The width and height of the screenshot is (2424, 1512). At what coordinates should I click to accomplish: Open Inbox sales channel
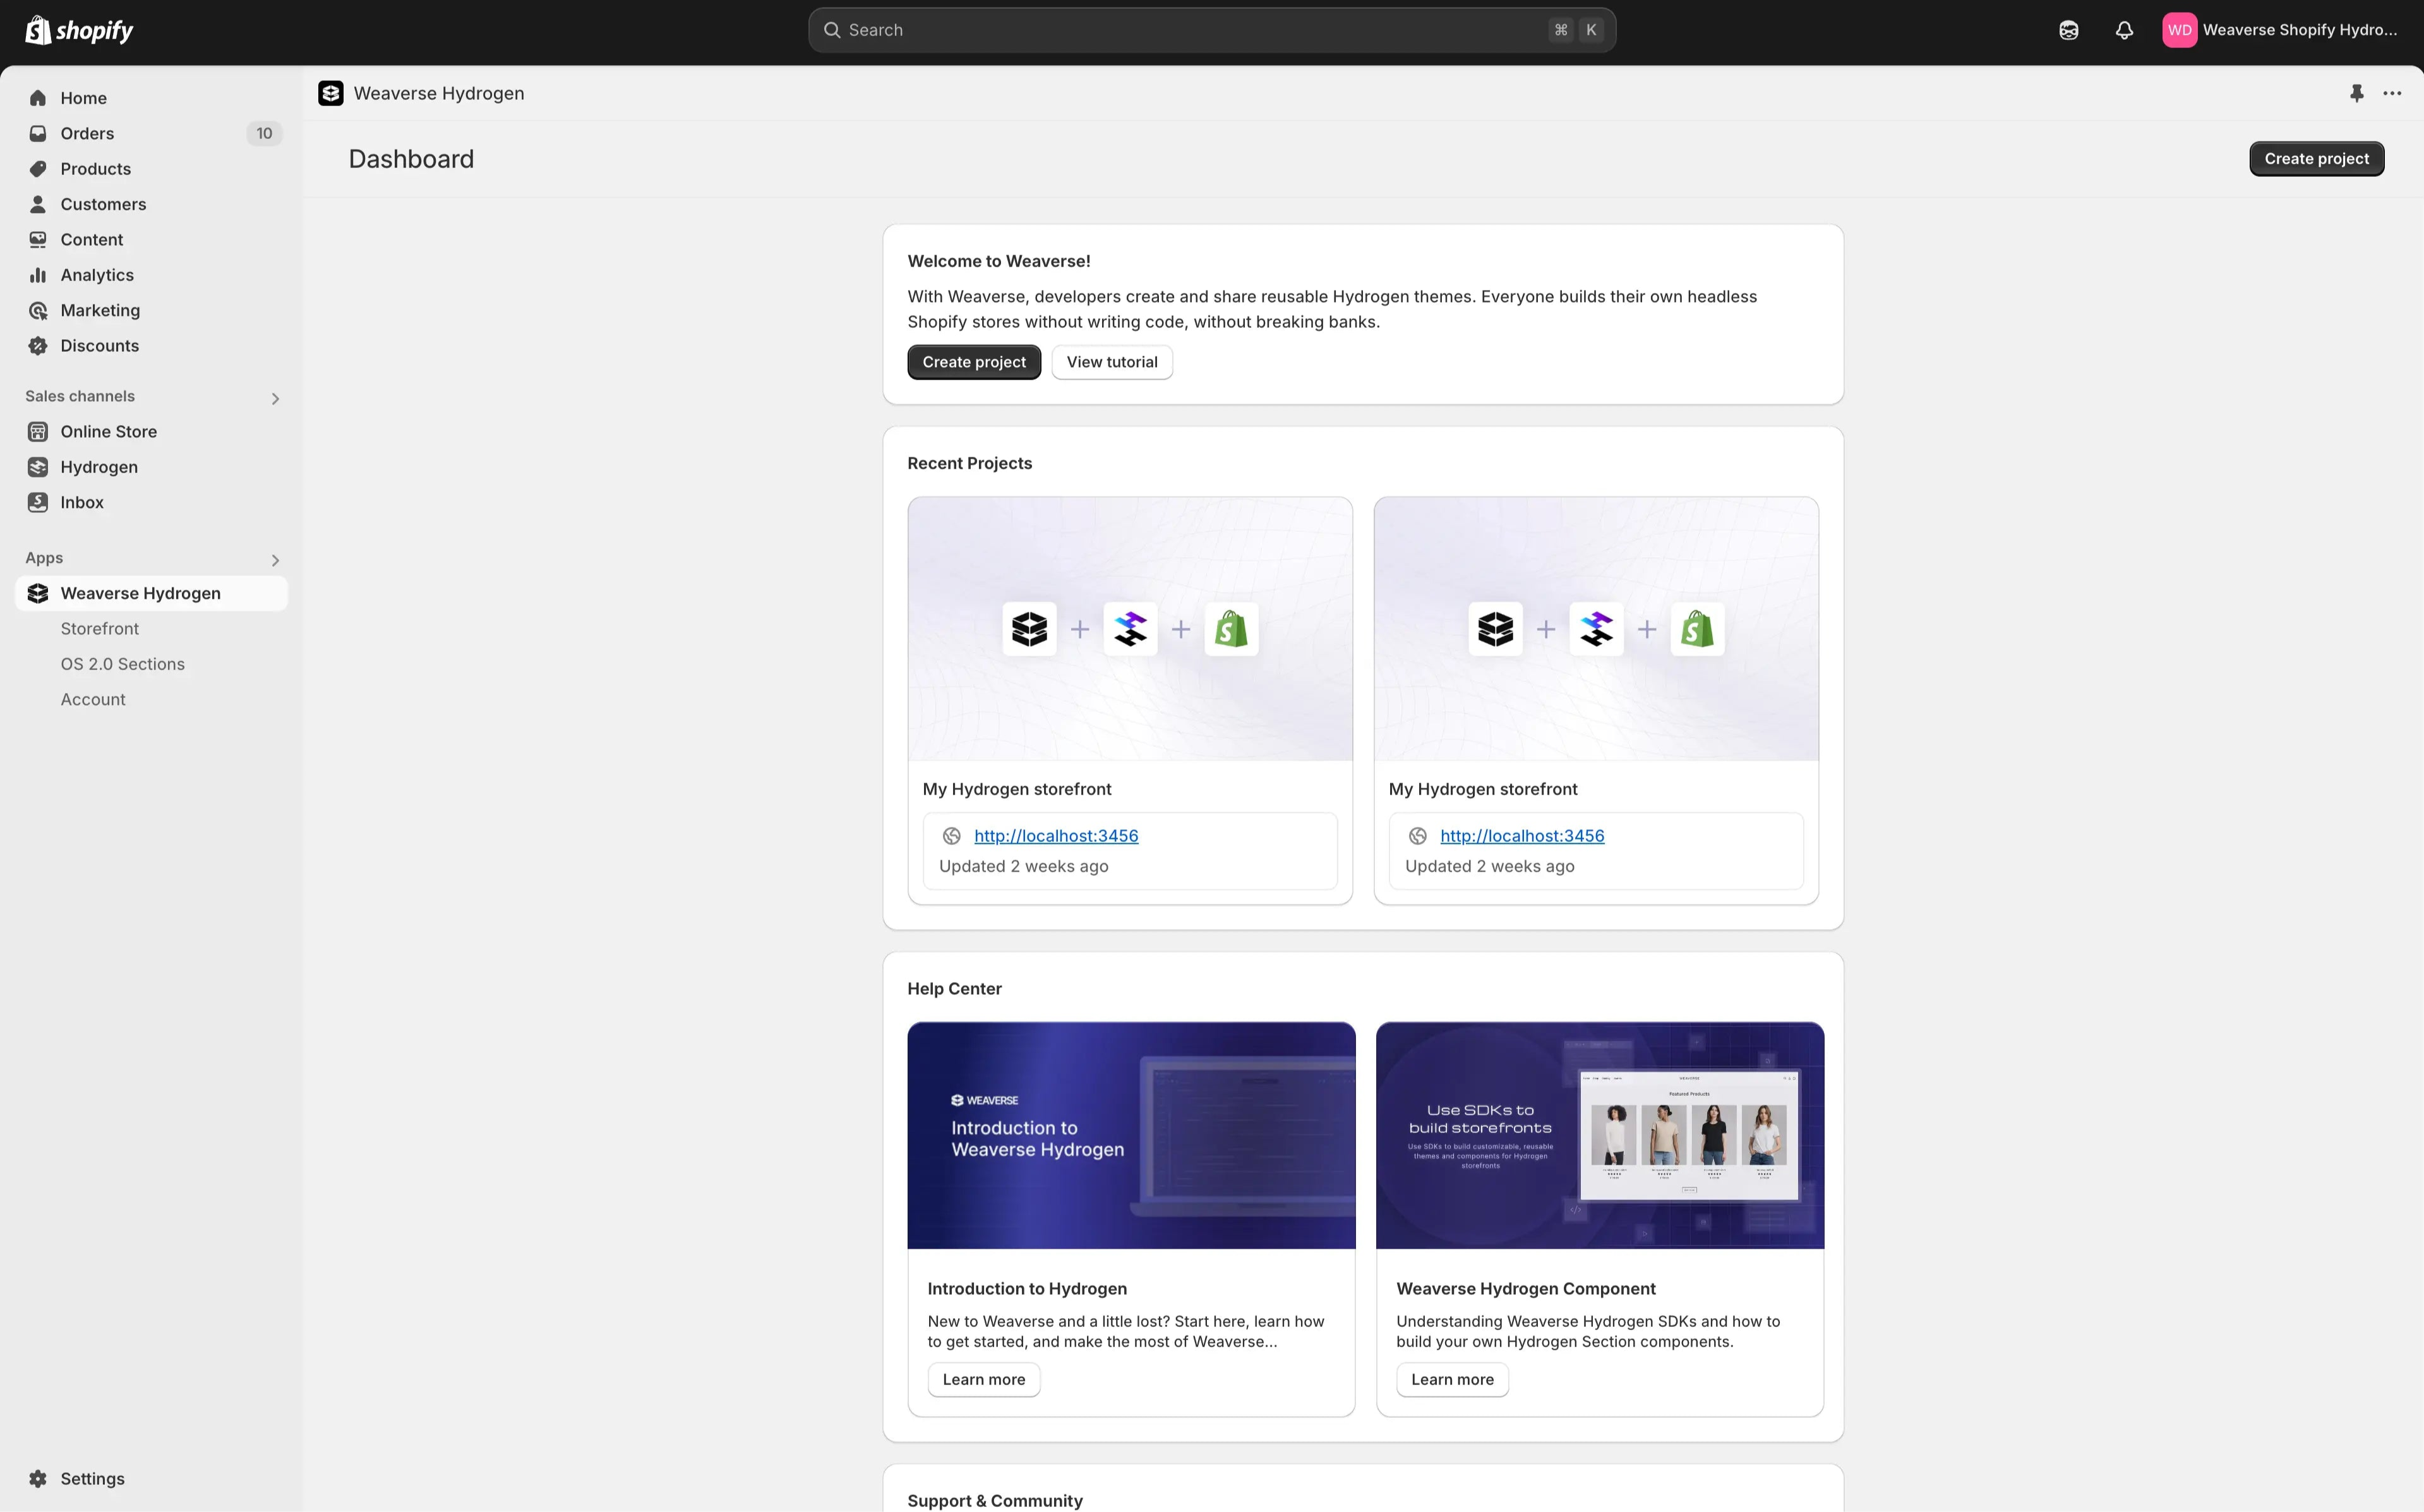tap(152, 502)
